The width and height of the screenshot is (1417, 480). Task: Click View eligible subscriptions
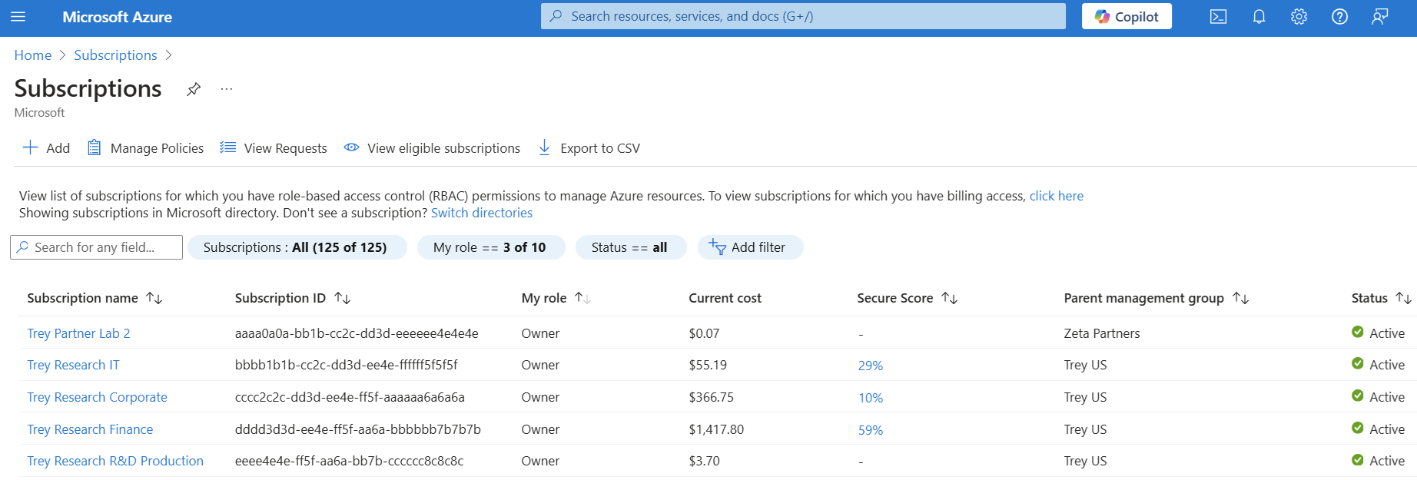coord(432,148)
